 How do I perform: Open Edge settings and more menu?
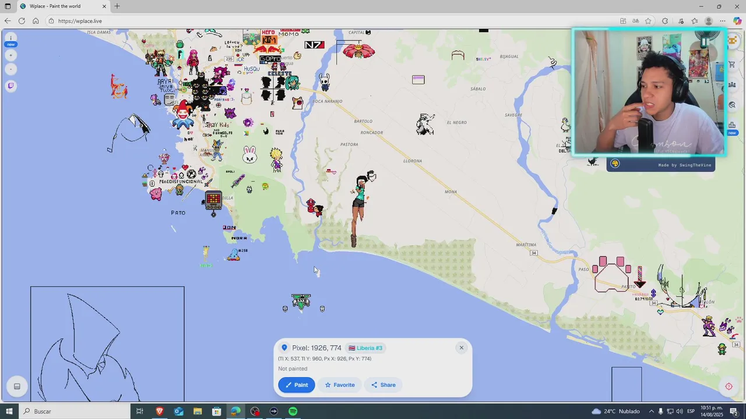[x=723, y=21]
